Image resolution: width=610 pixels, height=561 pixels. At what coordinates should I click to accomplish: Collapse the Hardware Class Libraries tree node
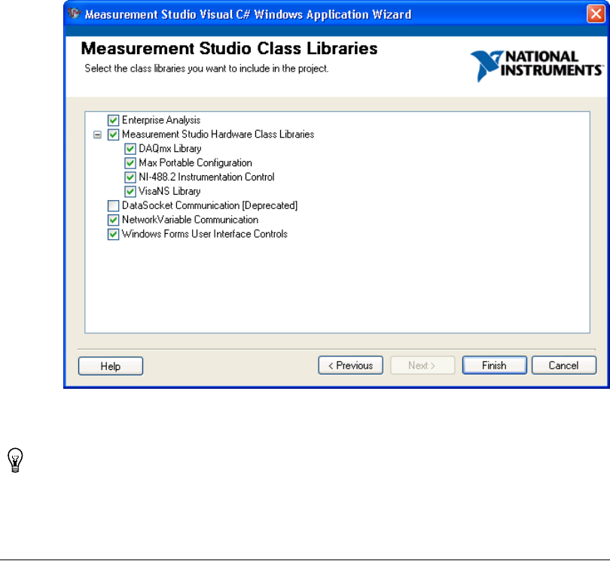97,135
